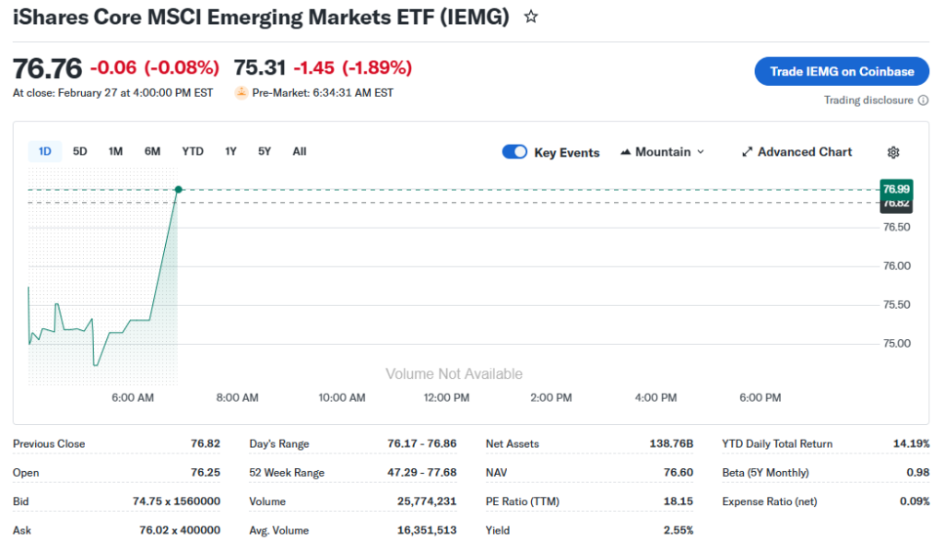Select the 1D time range tab

pos(44,151)
